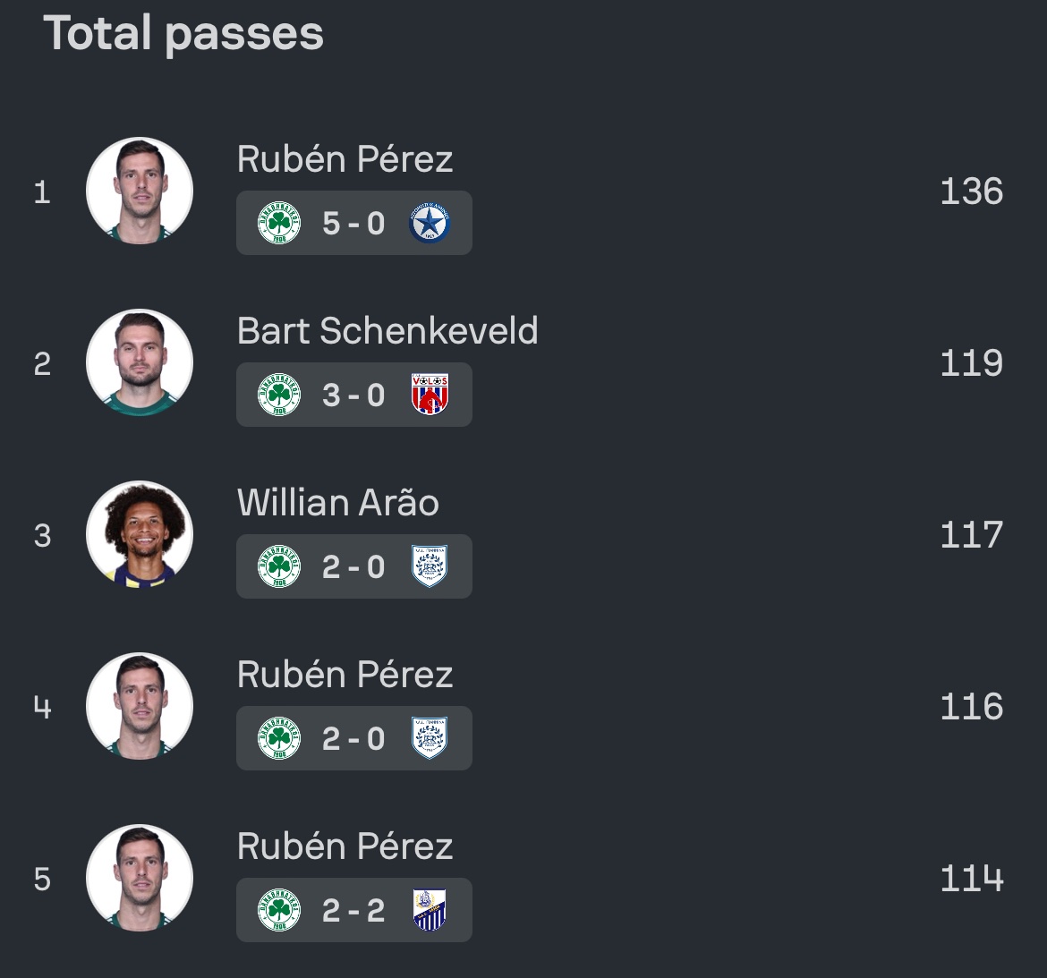Click Panathinaikos shamrock logo beside the 5-0 score
Viewport: 1047px width, 978px height.
click(x=279, y=223)
